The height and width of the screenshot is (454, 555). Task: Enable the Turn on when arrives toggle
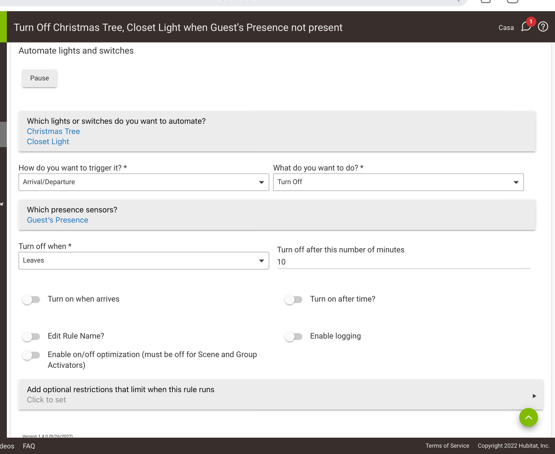pos(32,299)
